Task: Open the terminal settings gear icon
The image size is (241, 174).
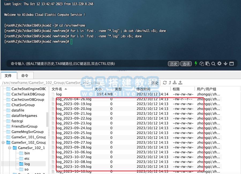Action: pyautogui.click(x=219, y=64)
